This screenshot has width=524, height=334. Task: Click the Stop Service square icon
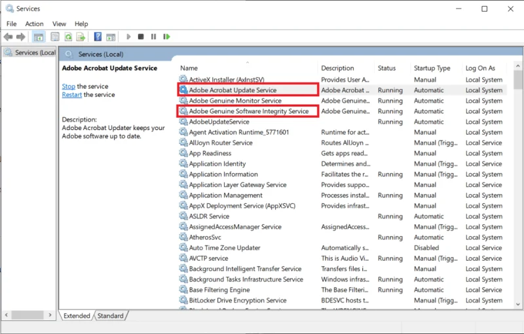click(x=141, y=37)
